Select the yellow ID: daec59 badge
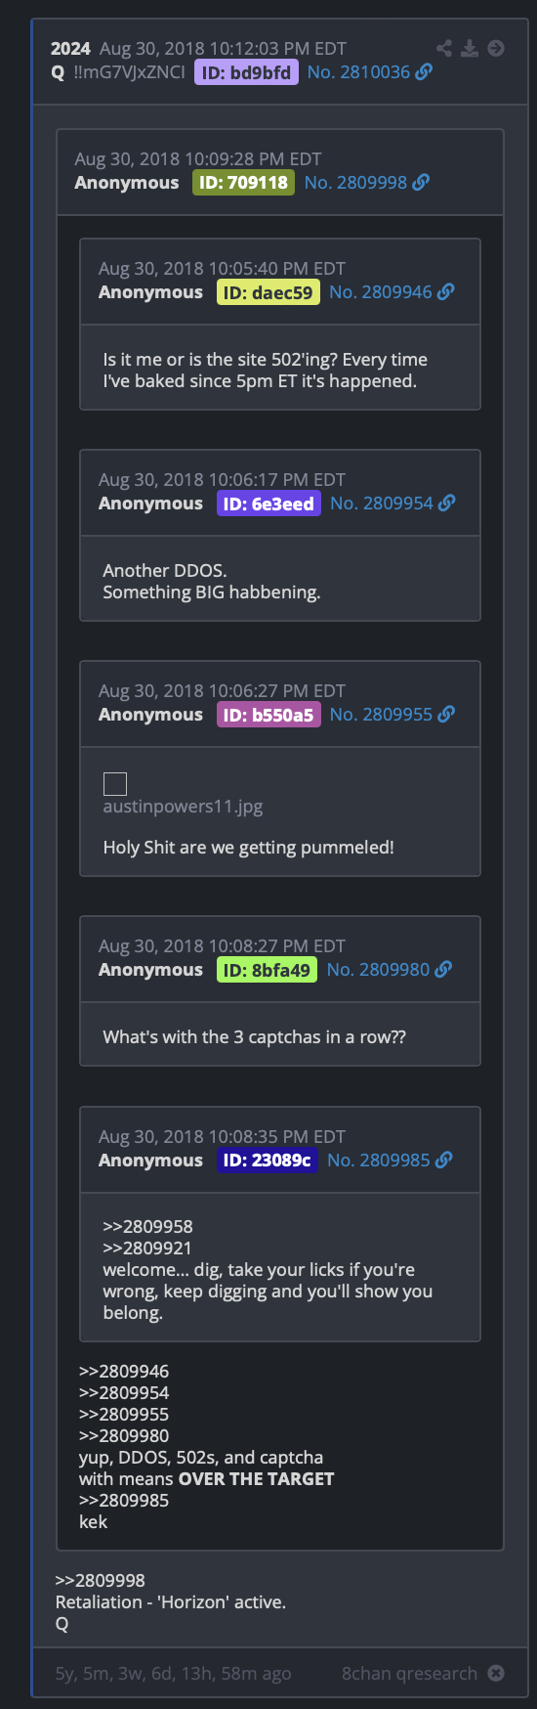Viewport: 537px width, 1709px height. pos(268,291)
